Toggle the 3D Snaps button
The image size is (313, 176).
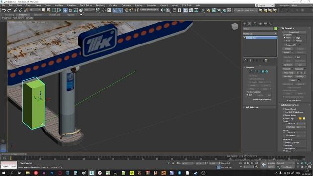click(x=115, y=10)
